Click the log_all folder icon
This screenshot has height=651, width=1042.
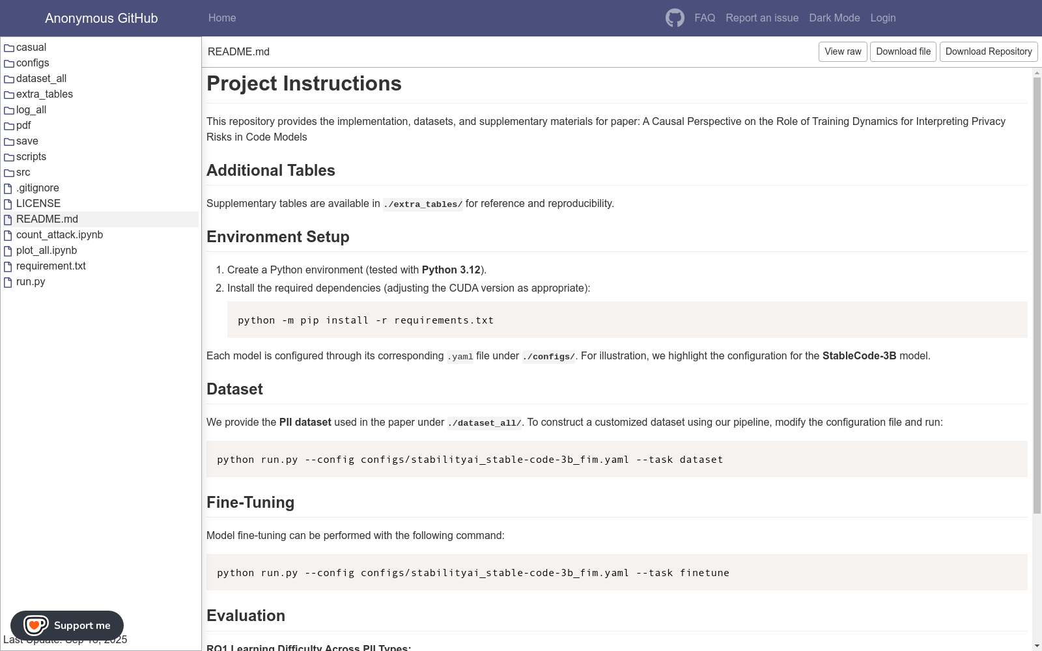[9, 110]
